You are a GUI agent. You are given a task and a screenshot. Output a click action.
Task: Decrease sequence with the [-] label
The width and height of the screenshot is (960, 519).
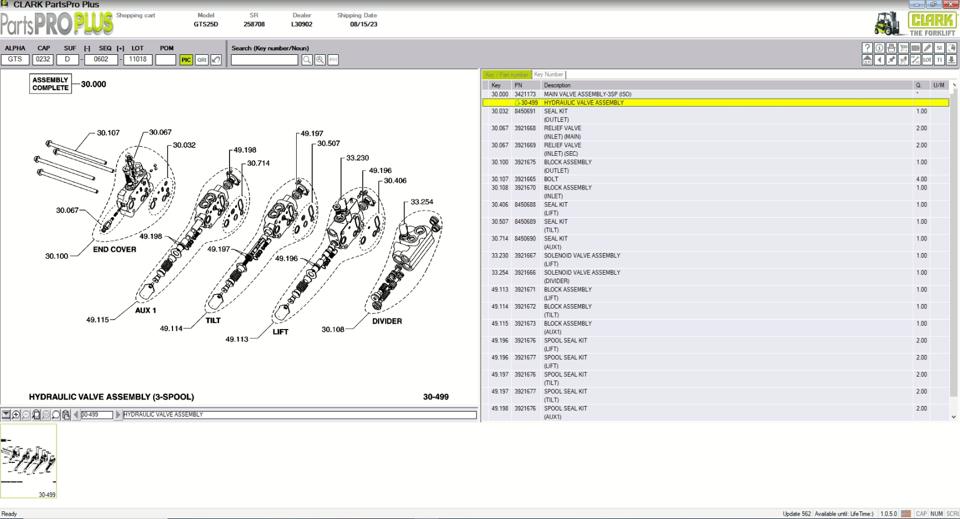click(87, 48)
